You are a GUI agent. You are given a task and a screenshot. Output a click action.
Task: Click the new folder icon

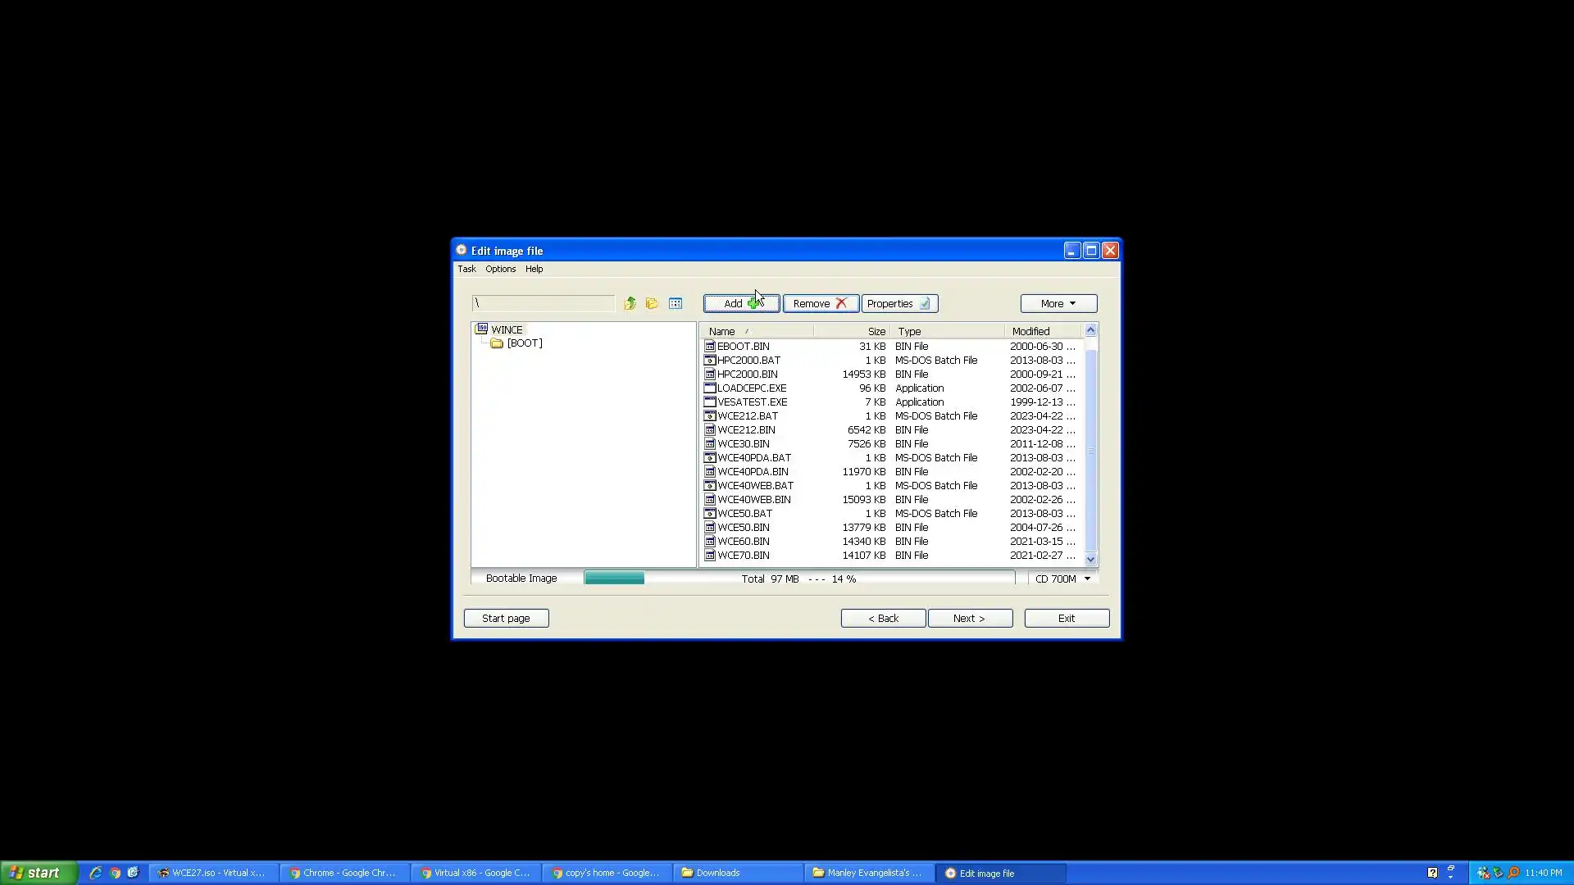[x=652, y=303]
